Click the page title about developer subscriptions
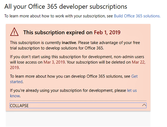 click(66, 6)
